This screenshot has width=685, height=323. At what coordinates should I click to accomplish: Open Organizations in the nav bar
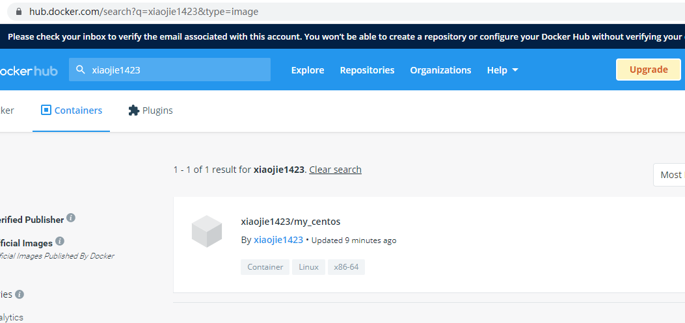[x=440, y=70]
